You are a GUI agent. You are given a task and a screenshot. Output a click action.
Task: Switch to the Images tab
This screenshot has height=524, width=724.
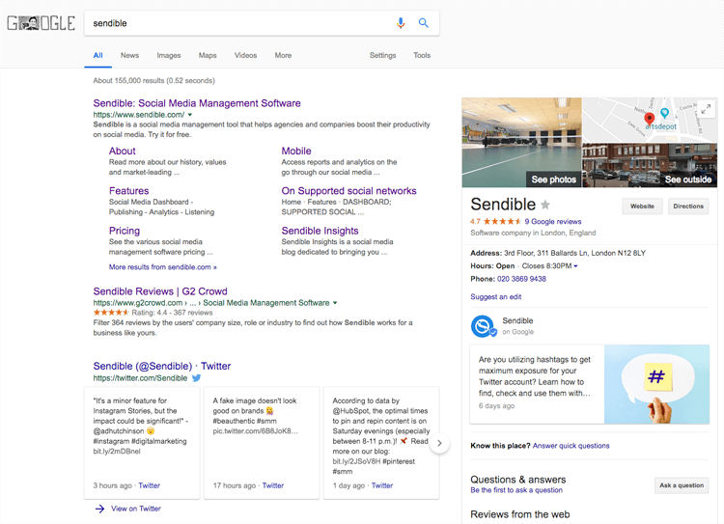[x=169, y=55]
